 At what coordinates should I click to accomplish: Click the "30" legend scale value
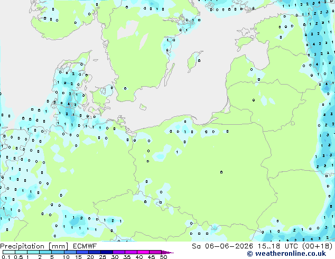click(115, 257)
